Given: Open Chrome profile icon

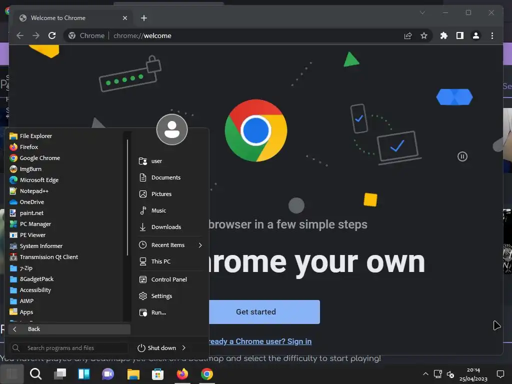Looking at the screenshot, I should click(x=476, y=35).
